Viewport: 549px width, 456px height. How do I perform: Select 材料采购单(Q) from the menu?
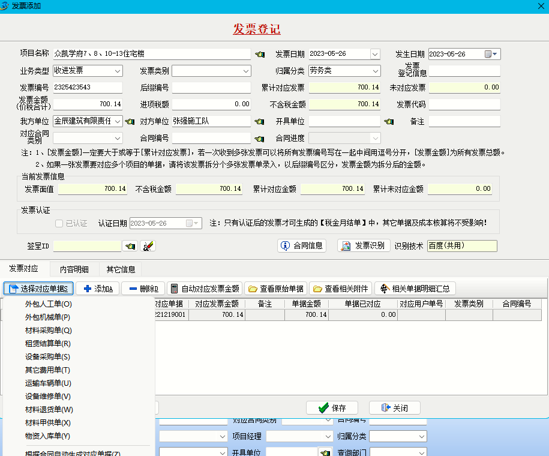(48, 330)
